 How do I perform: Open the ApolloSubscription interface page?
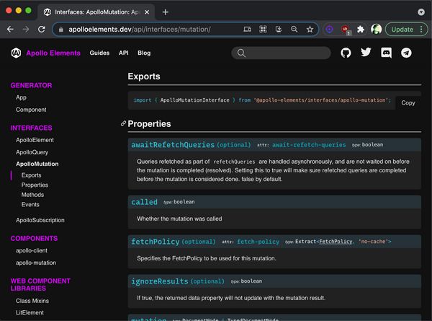click(x=40, y=220)
